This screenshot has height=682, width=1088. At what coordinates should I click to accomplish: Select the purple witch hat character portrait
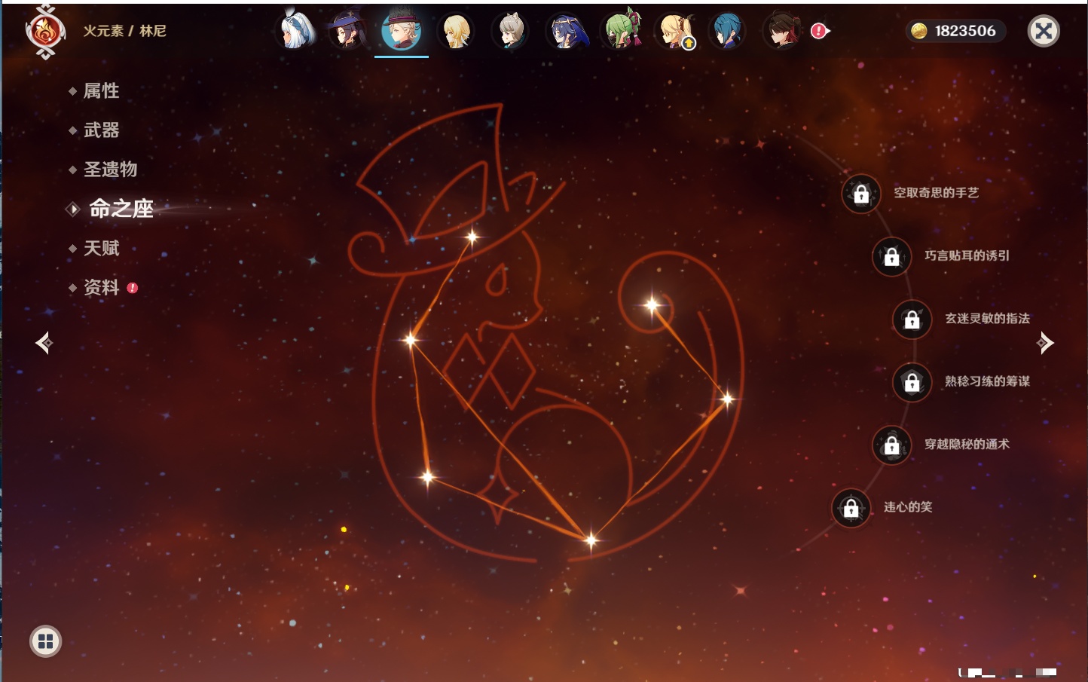pyautogui.click(x=347, y=31)
